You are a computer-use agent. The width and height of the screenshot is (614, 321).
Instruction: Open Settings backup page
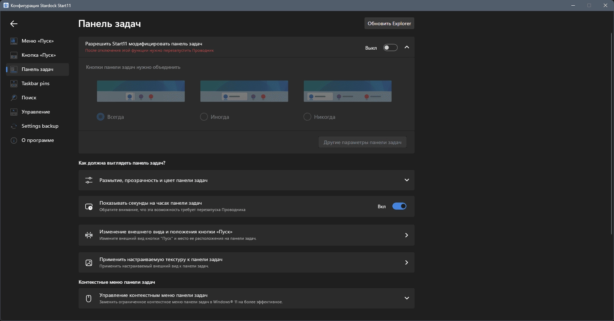click(x=38, y=126)
